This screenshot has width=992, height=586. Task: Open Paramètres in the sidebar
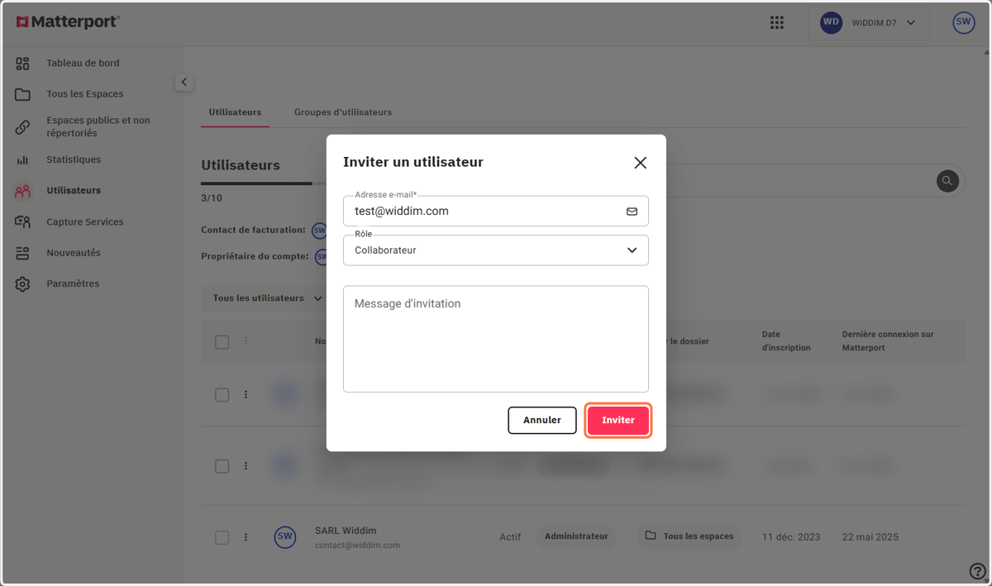pos(73,283)
